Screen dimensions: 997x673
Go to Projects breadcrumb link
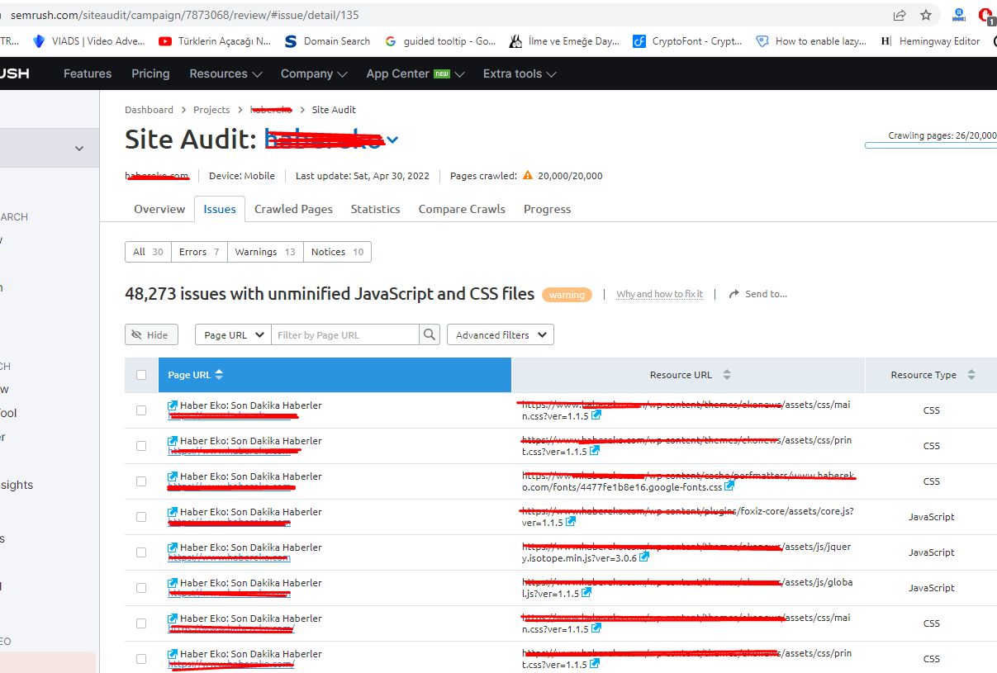(211, 110)
